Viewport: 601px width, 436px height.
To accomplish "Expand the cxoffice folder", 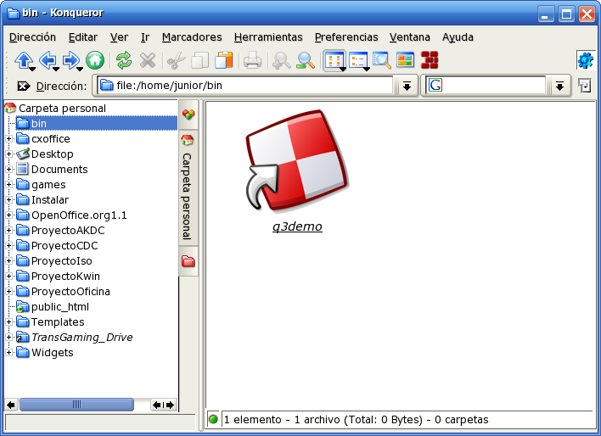I will tap(8, 139).
